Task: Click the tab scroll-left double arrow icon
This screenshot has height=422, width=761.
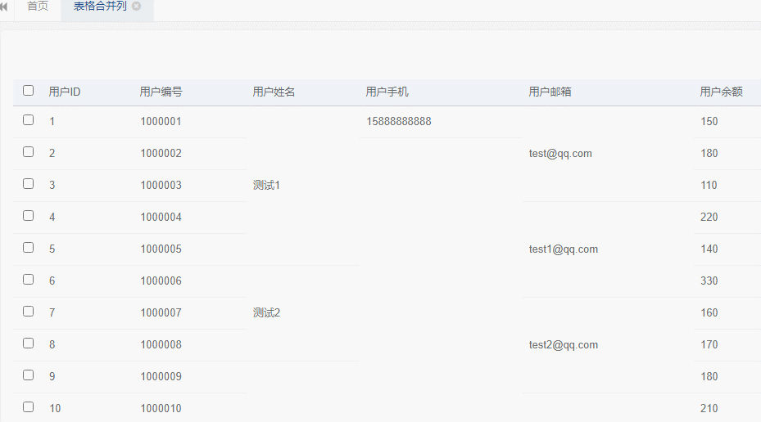Action: [x=4, y=7]
